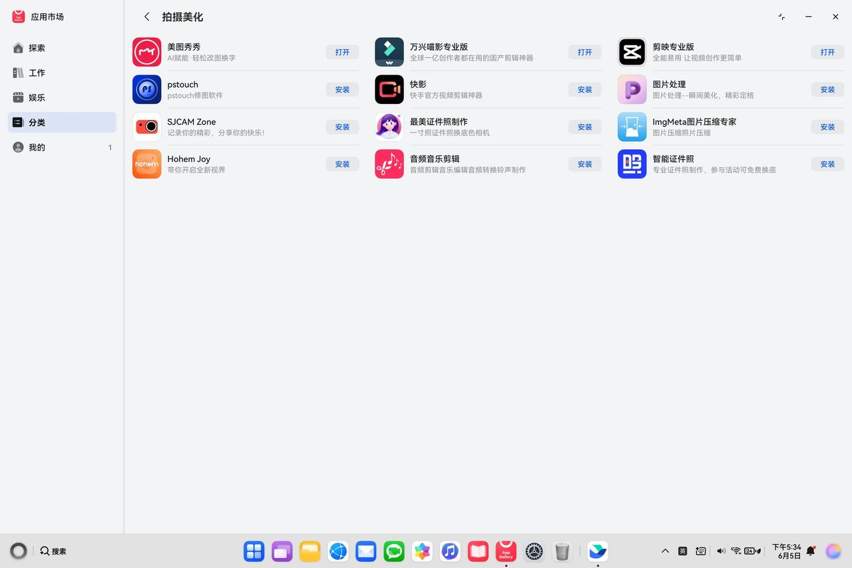Open the blue bird app in the dock
The width and height of the screenshot is (852, 568).
point(598,551)
